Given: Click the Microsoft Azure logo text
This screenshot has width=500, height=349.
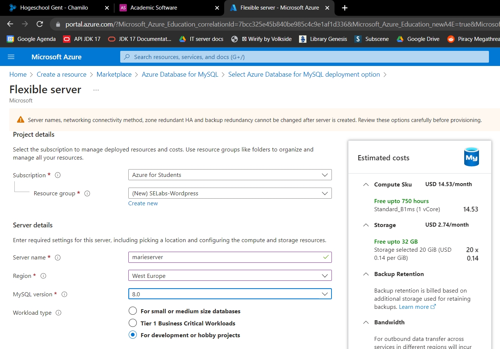Looking at the screenshot, I should 56,57.
